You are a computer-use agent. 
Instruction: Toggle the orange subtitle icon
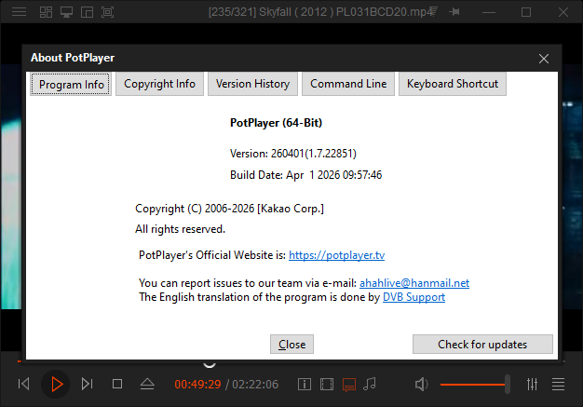pos(349,385)
